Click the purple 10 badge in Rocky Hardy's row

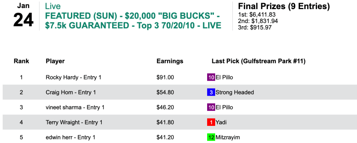tap(211, 77)
